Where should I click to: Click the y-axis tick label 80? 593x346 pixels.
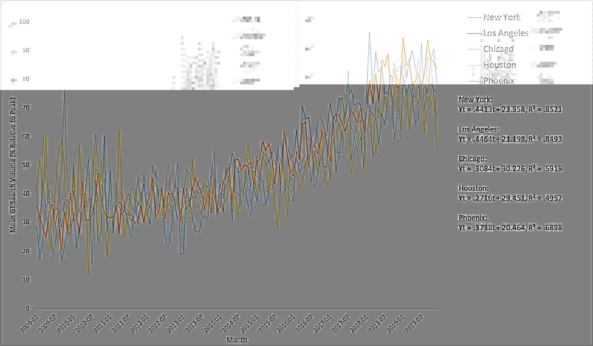point(26,79)
